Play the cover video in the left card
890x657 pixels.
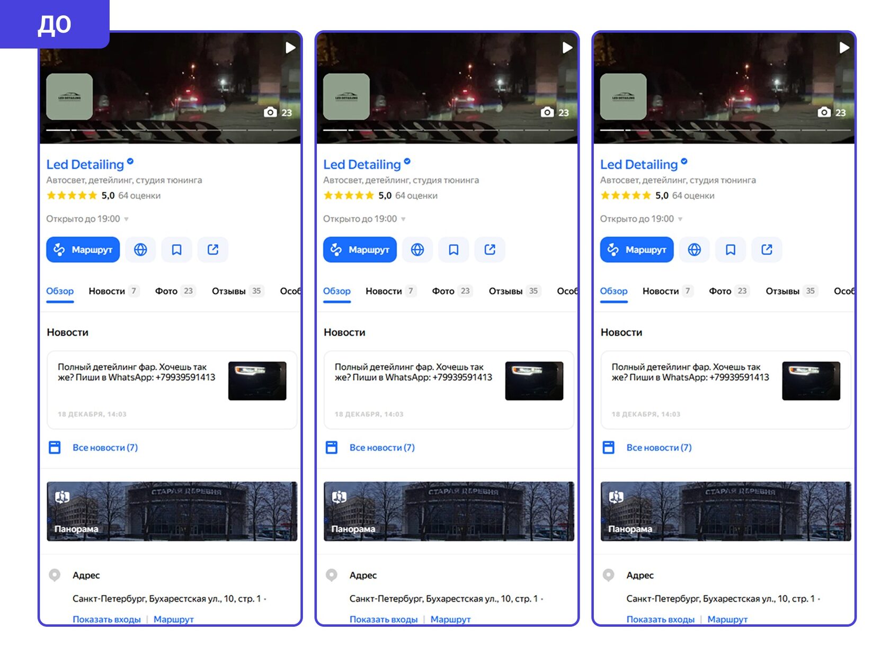tap(290, 48)
